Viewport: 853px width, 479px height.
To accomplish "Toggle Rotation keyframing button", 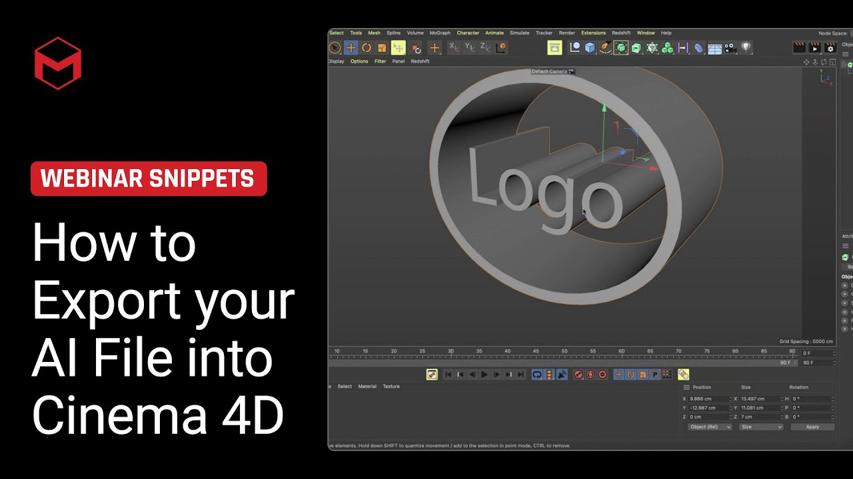I will coord(631,375).
